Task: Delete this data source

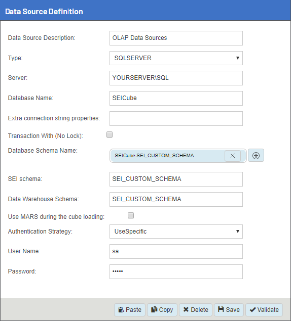Action: point(196,310)
